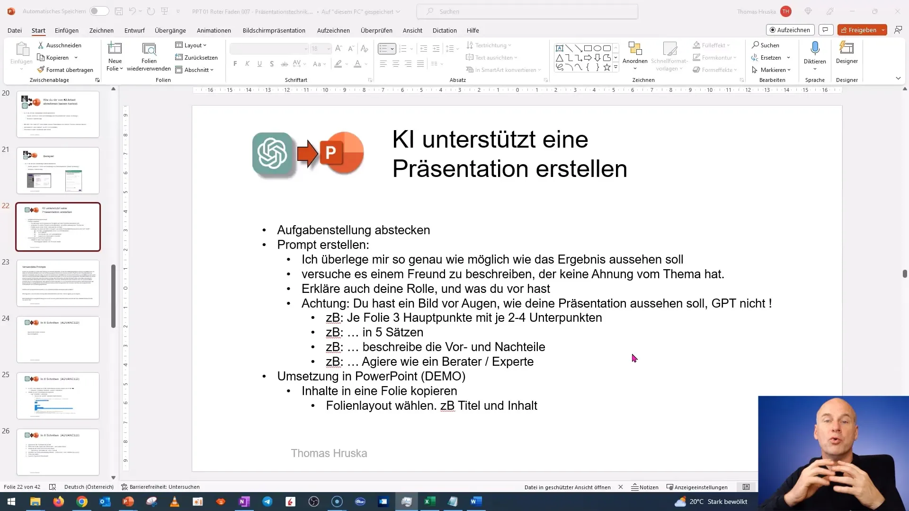Open the Abschnitt dropdown
This screenshot has width=909, height=511.
click(195, 70)
